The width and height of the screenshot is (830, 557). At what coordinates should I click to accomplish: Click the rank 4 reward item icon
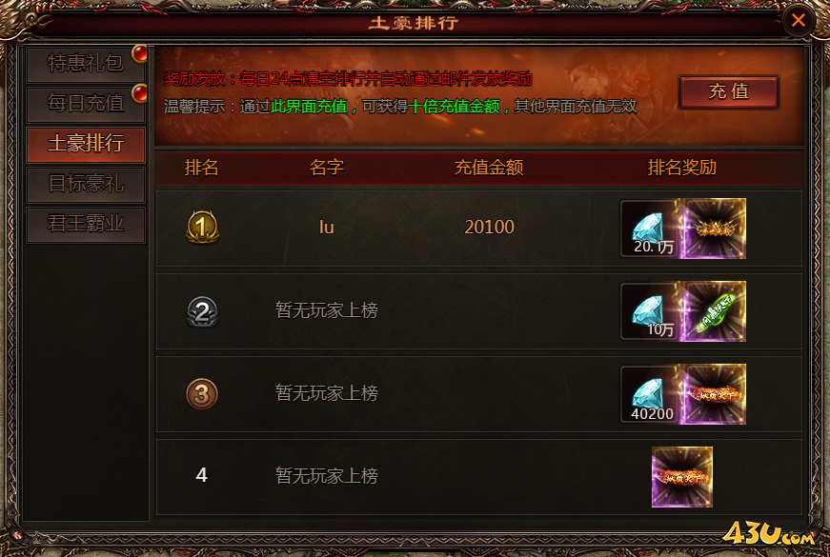[x=682, y=477]
